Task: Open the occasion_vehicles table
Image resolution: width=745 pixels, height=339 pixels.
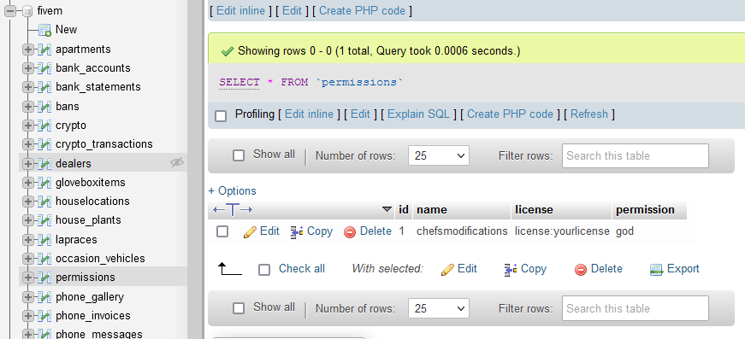Action: 100,259
